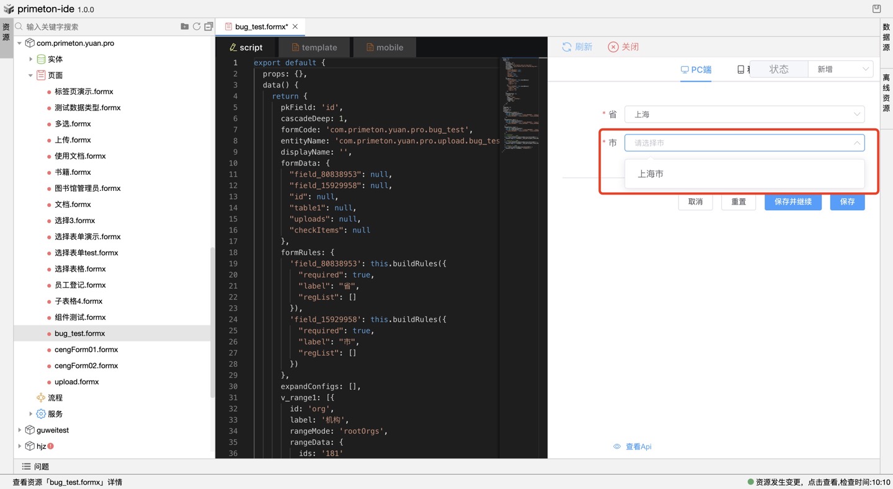Select 上海市 from the city list
Screen dimensions: 893x489
coord(651,174)
